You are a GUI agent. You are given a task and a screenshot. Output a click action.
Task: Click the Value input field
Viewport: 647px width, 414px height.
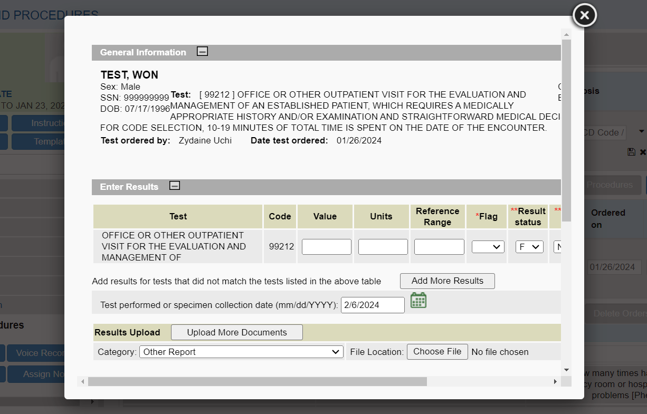[326, 247]
